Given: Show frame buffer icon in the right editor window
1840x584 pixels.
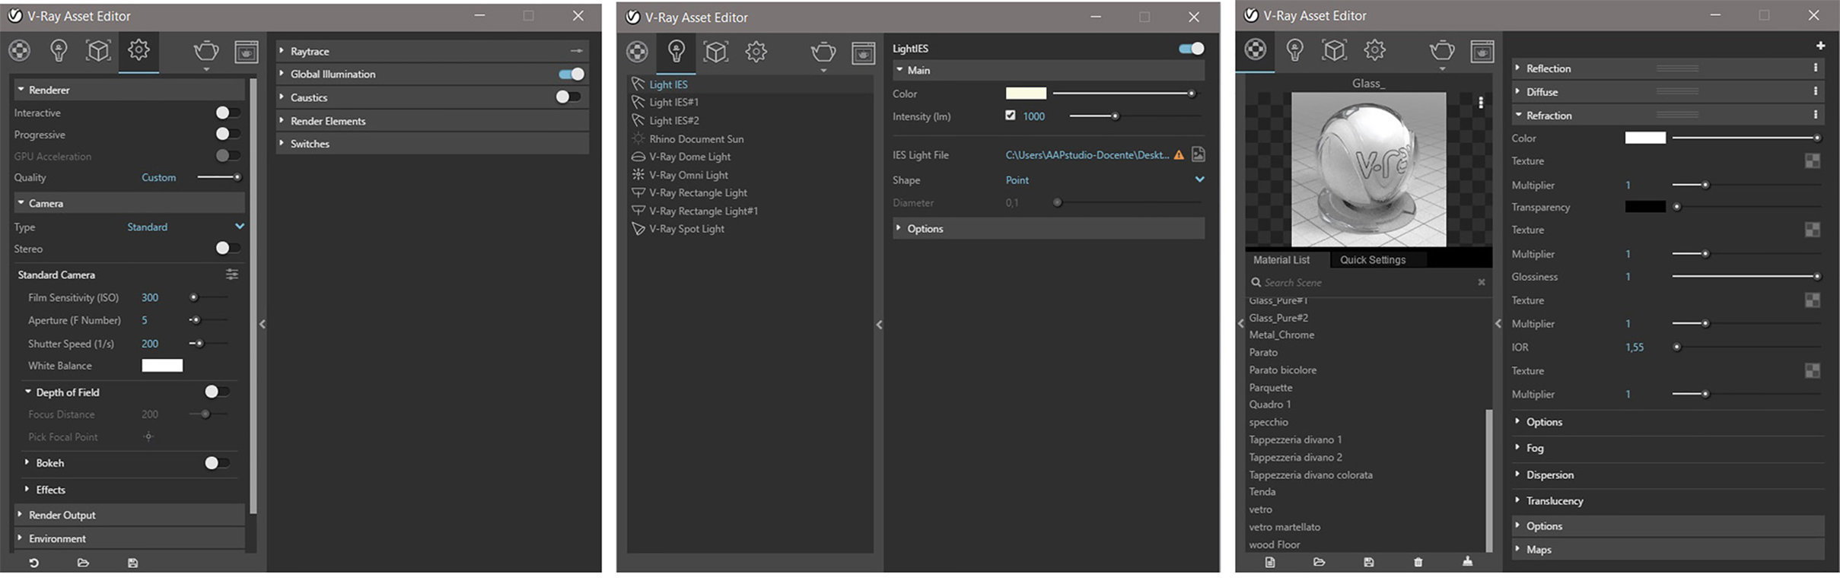Looking at the screenshot, I should click(1482, 51).
